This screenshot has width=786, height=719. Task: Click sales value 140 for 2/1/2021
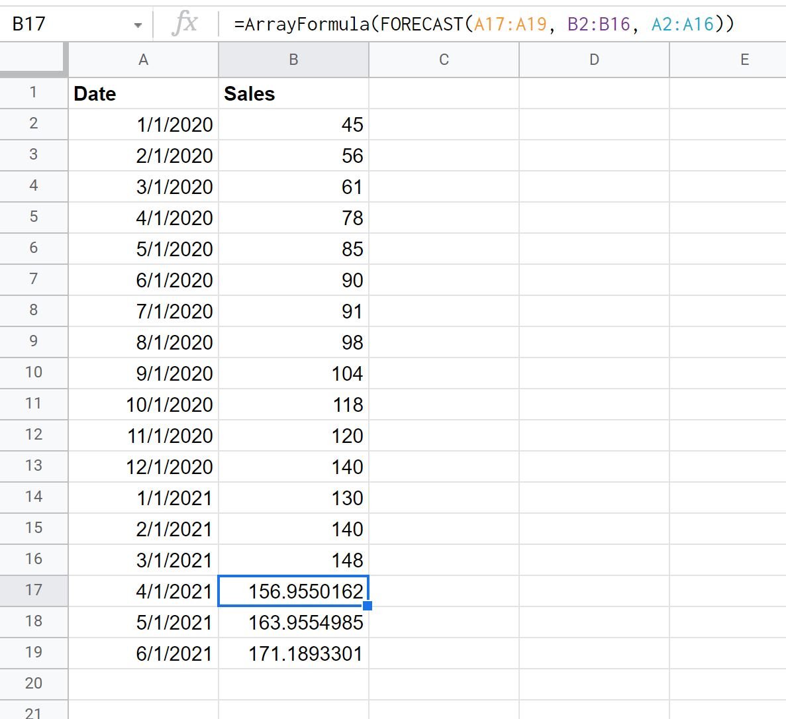pos(294,528)
